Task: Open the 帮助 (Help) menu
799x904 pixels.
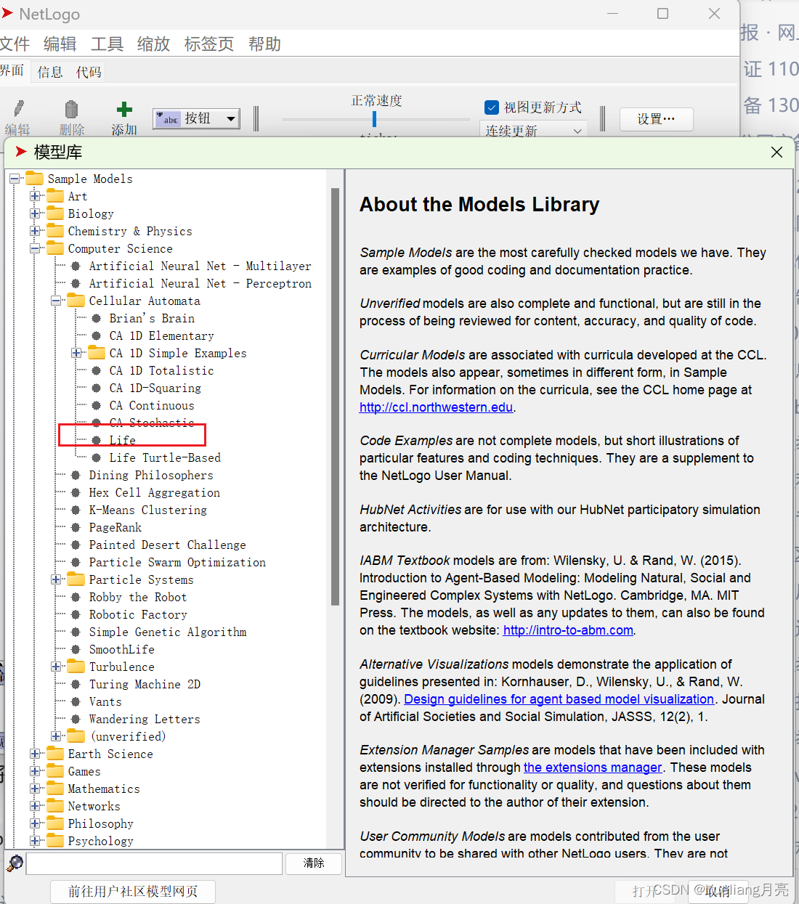Action: point(264,44)
